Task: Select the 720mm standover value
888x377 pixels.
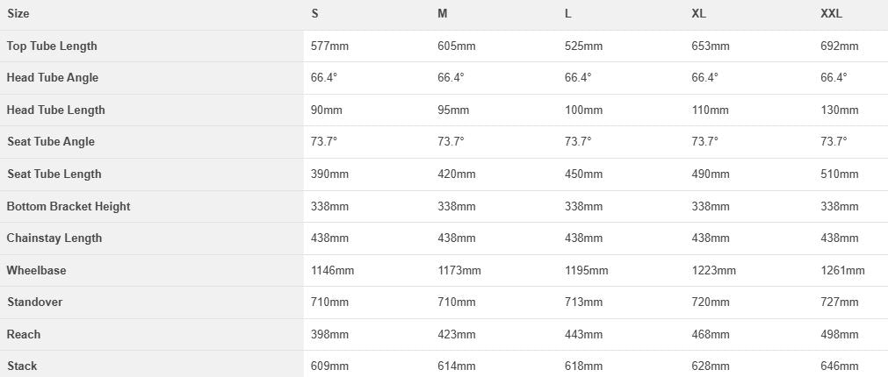Action: click(x=711, y=302)
